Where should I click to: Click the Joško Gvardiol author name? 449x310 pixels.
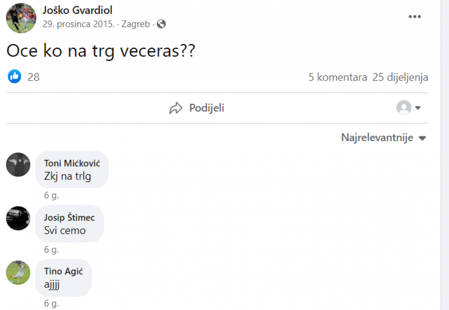point(77,10)
